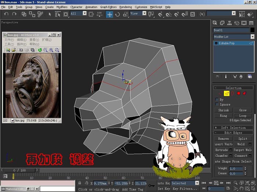Select Border sub-object level icon
257x192 pixels.
coord(232,93)
